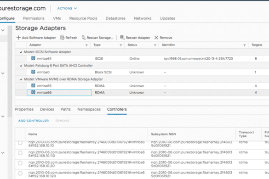Click the vmhba66 adapter icon
Viewport: 269px width, 179px height.
pos(33,92)
